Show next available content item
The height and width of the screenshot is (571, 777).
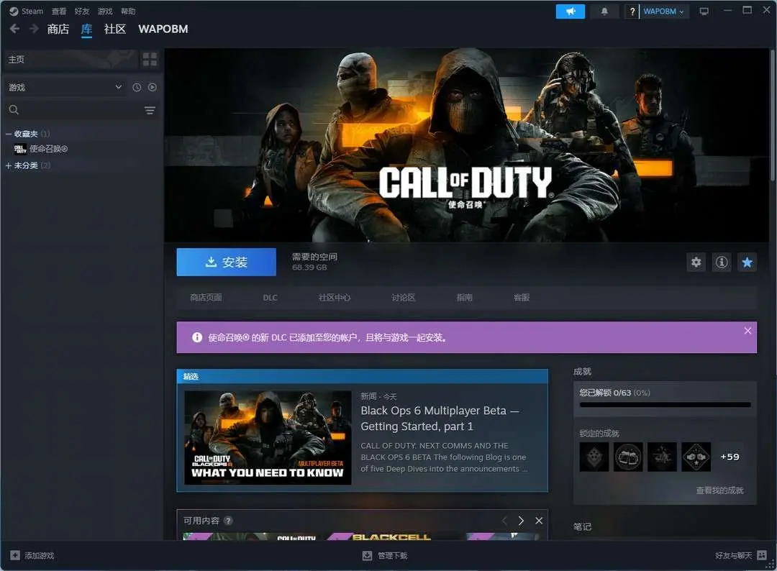tap(521, 521)
